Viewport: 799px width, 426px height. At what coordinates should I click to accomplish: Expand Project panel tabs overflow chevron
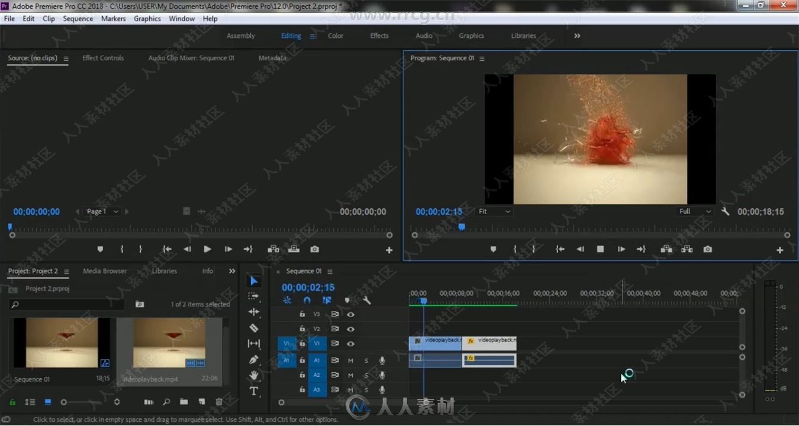tap(232, 271)
